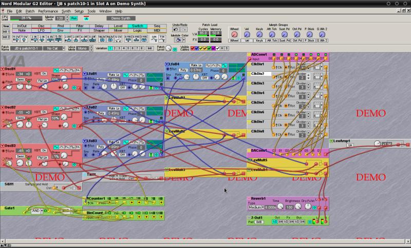
Task: Toggle OscB1 KBT On button
Action: click(x=44, y=74)
